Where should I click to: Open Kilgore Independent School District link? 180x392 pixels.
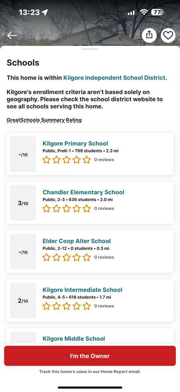[x=114, y=78]
